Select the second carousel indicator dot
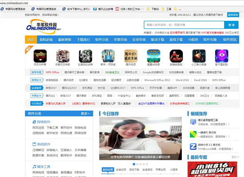This screenshot has width=244, height=177. [137, 164]
